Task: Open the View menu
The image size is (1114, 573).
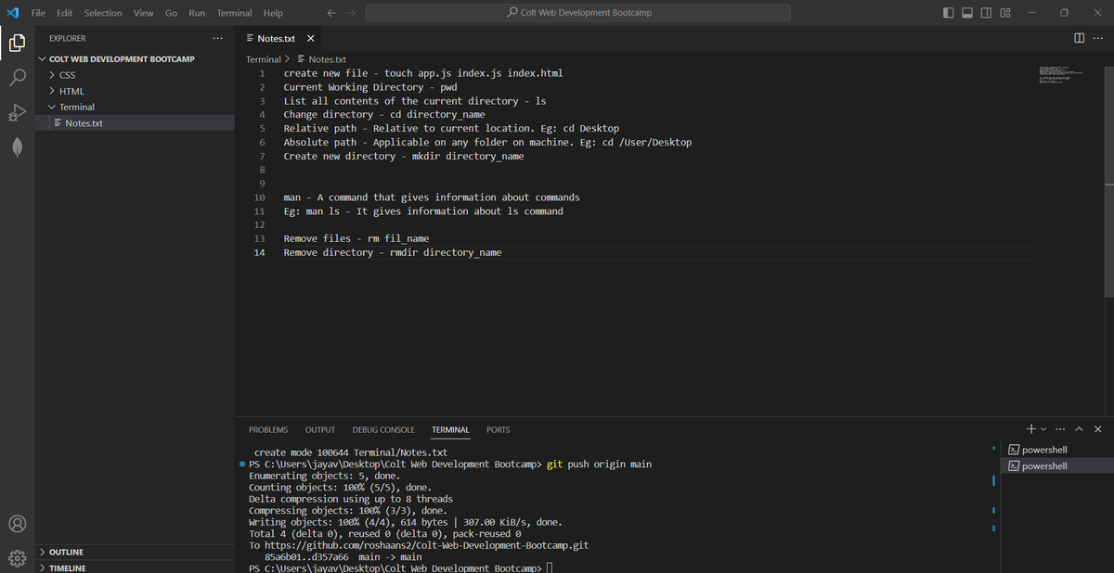Action: tap(143, 13)
